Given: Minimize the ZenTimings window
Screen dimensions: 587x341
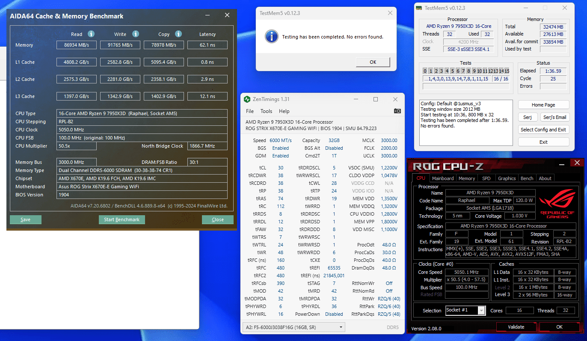Looking at the screenshot, I should (356, 99).
